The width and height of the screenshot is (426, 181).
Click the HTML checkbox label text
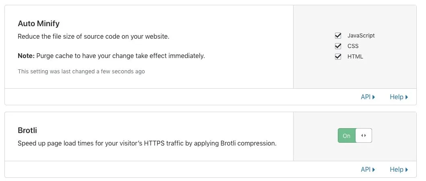point(355,56)
